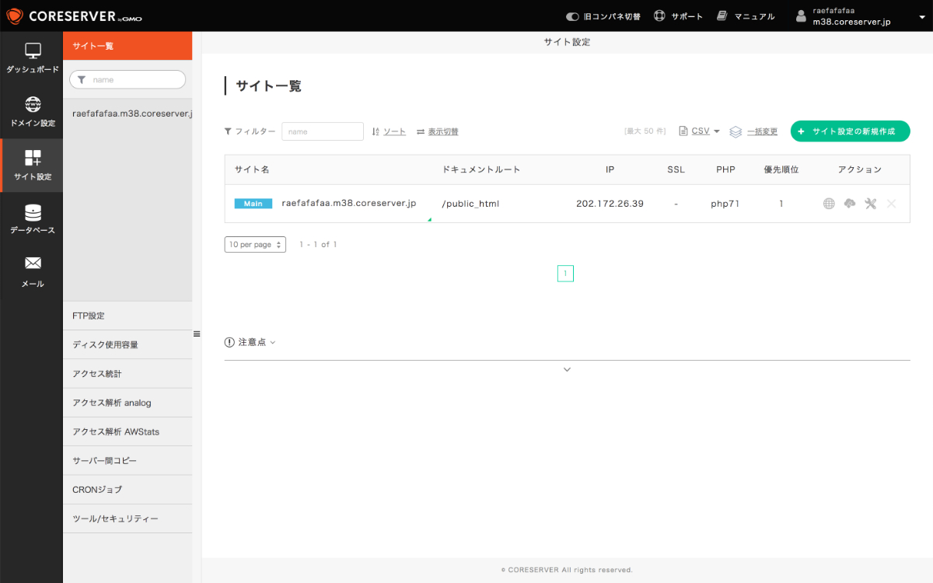The image size is (933, 583).
Task: Toggle the 旧コンパネ切替 switch
Action: point(573,16)
